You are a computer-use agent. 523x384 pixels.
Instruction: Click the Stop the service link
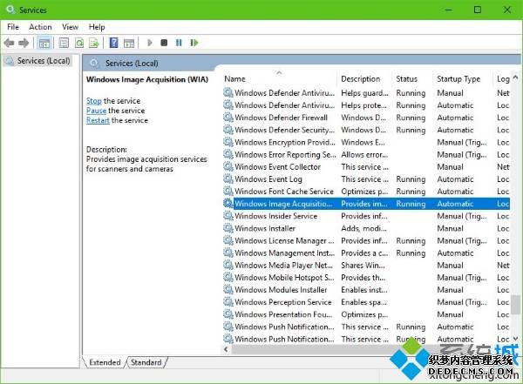pos(94,101)
